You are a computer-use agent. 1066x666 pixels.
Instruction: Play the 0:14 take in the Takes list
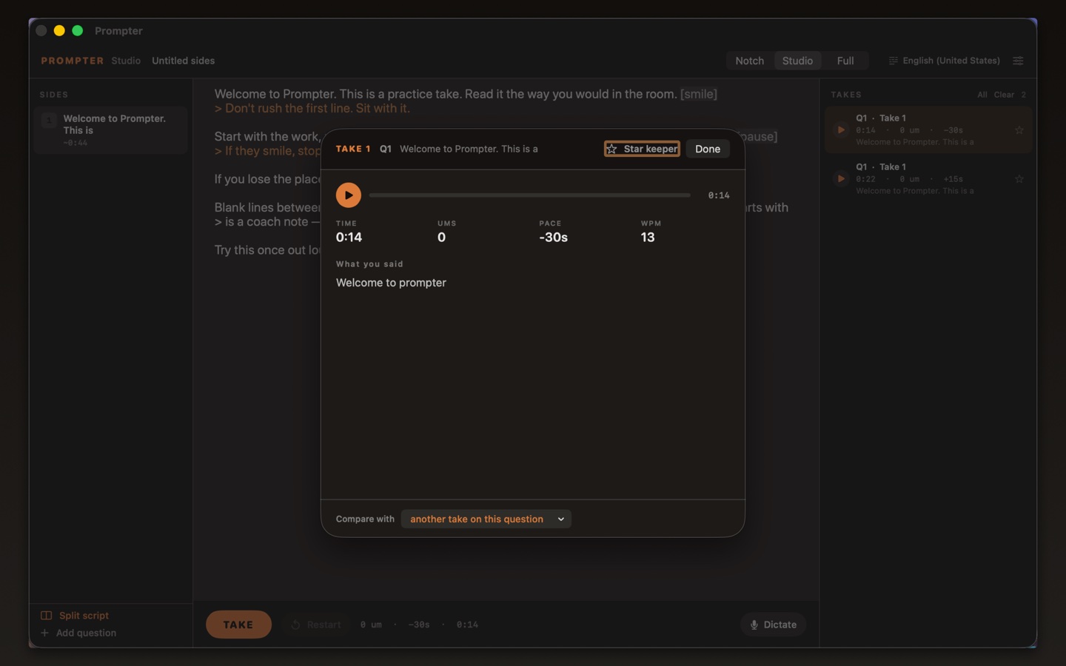click(x=841, y=130)
